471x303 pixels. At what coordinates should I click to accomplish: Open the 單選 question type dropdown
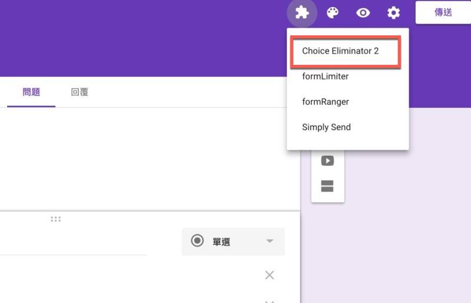click(233, 242)
